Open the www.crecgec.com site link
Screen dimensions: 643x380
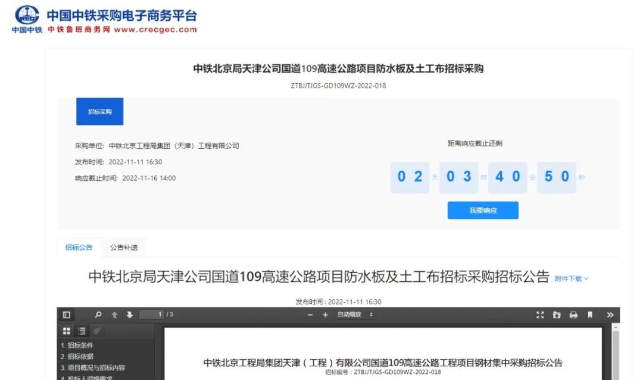pyautogui.click(x=155, y=30)
